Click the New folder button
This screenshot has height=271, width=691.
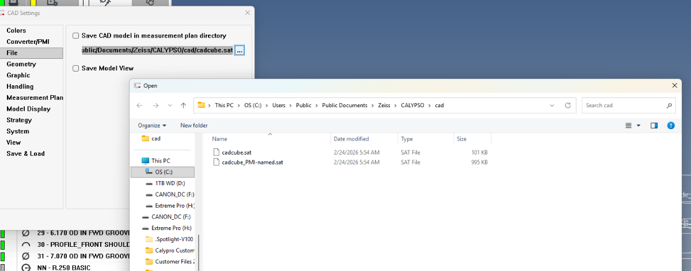click(x=193, y=125)
